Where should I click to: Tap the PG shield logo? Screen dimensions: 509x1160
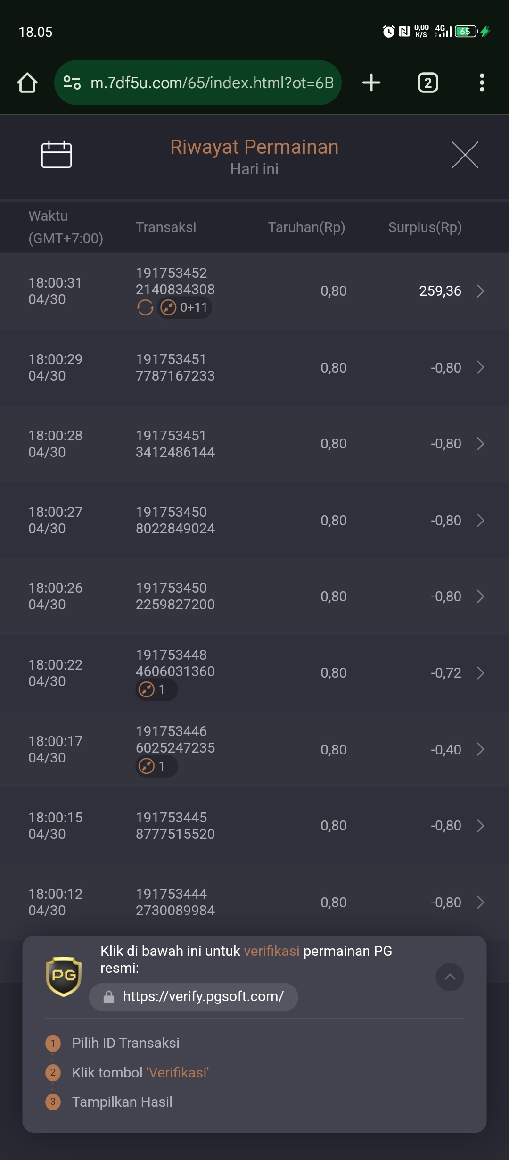coord(64,976)
